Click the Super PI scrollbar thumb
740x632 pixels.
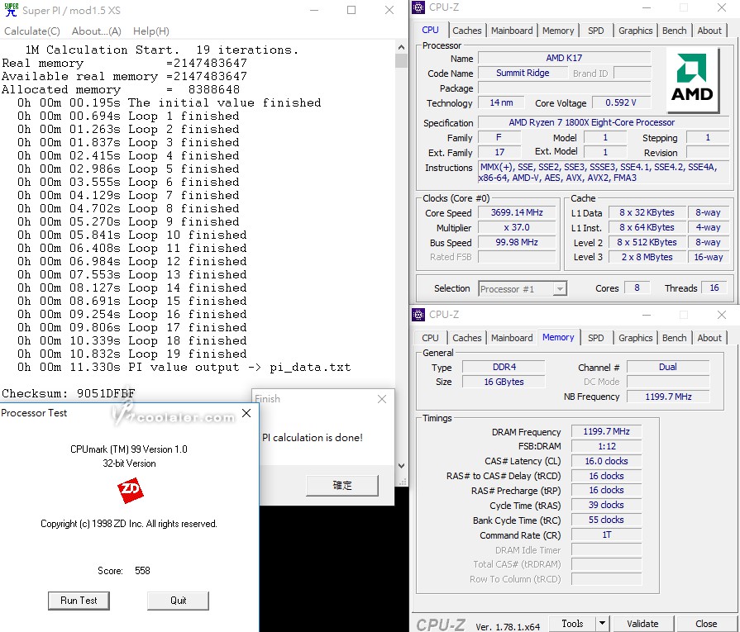(401, 61)
